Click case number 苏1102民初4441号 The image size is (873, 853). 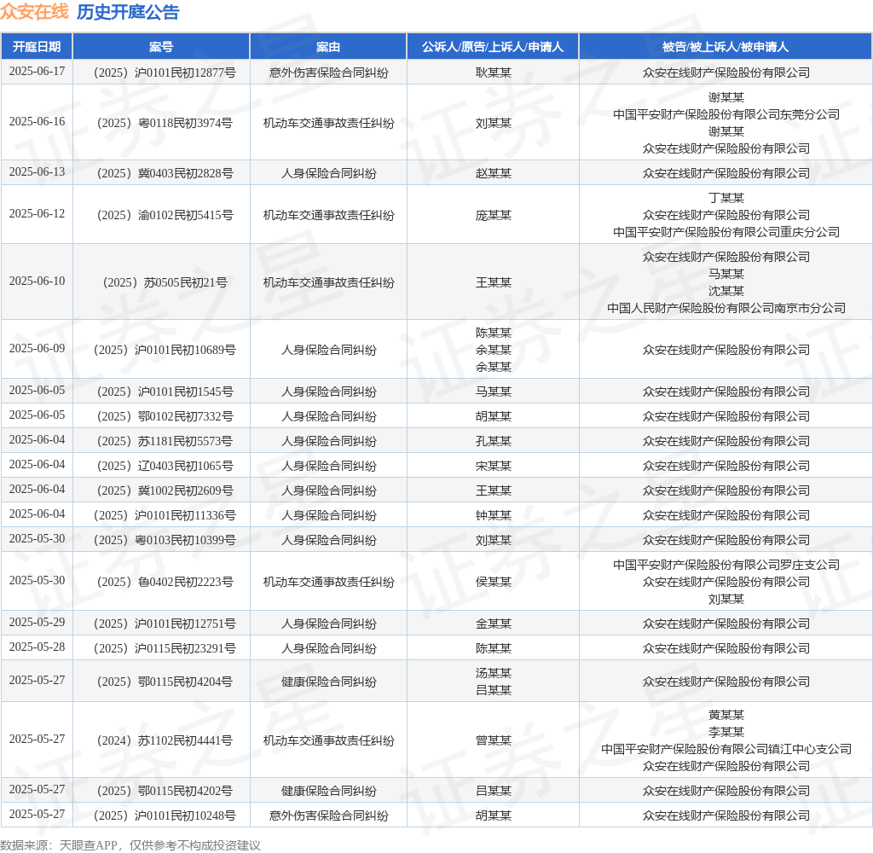coord(165,740)
